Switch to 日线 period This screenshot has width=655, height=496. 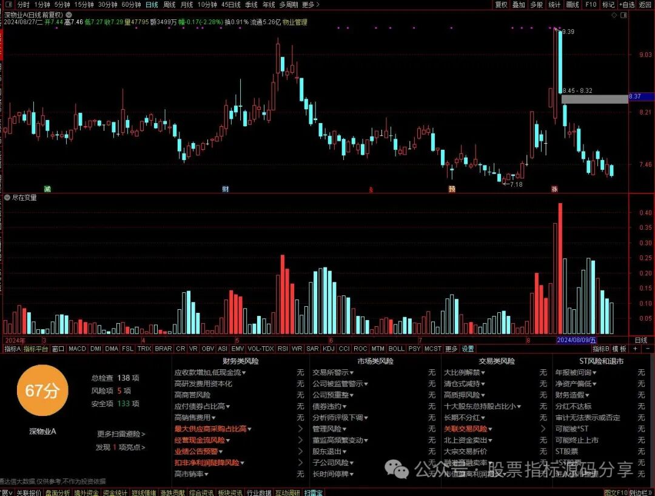click(152, 5)
